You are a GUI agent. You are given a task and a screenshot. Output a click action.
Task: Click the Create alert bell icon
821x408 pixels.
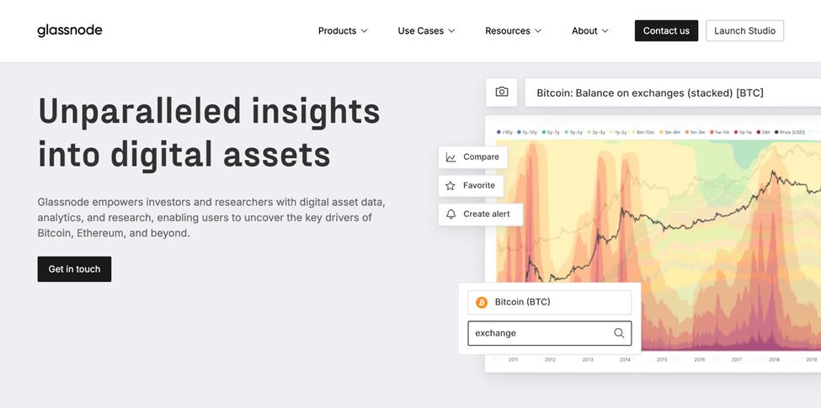tap(451, 215)
